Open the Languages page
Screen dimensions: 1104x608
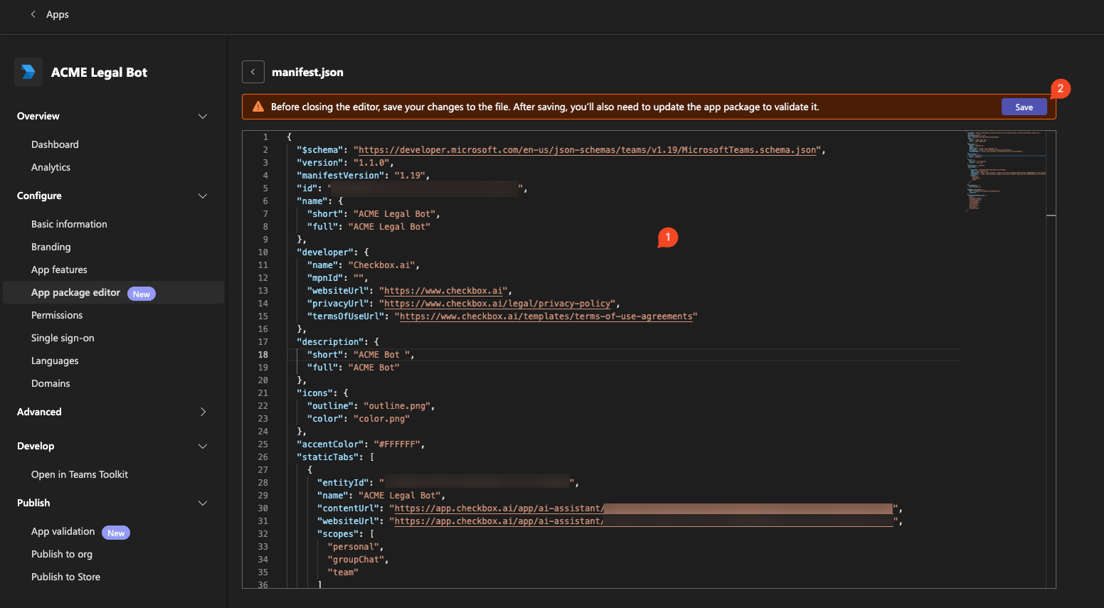55,361
